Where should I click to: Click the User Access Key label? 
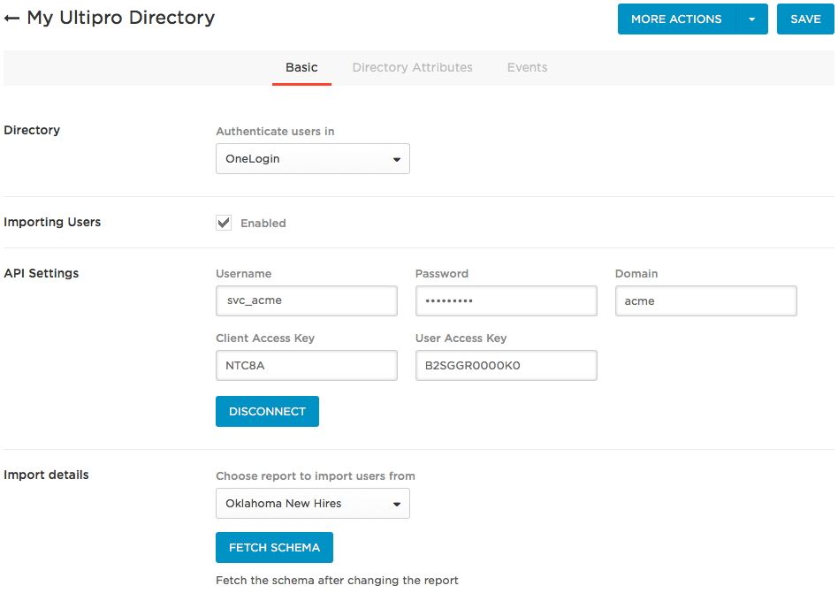461,338
